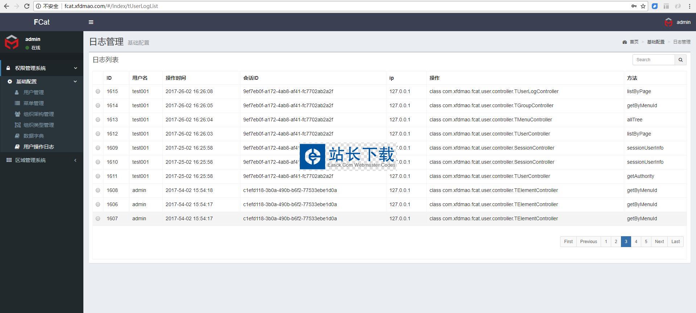Image resolution: width=696 pixels, height=313 pixels.
Task: Collapse the 权限管理系统 menu section
Action: pyautogui.click(x=42, y=68)
